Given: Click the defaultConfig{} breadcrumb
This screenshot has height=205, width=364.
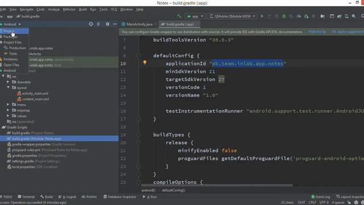Looking at the screenshot, I should point(173,190).
